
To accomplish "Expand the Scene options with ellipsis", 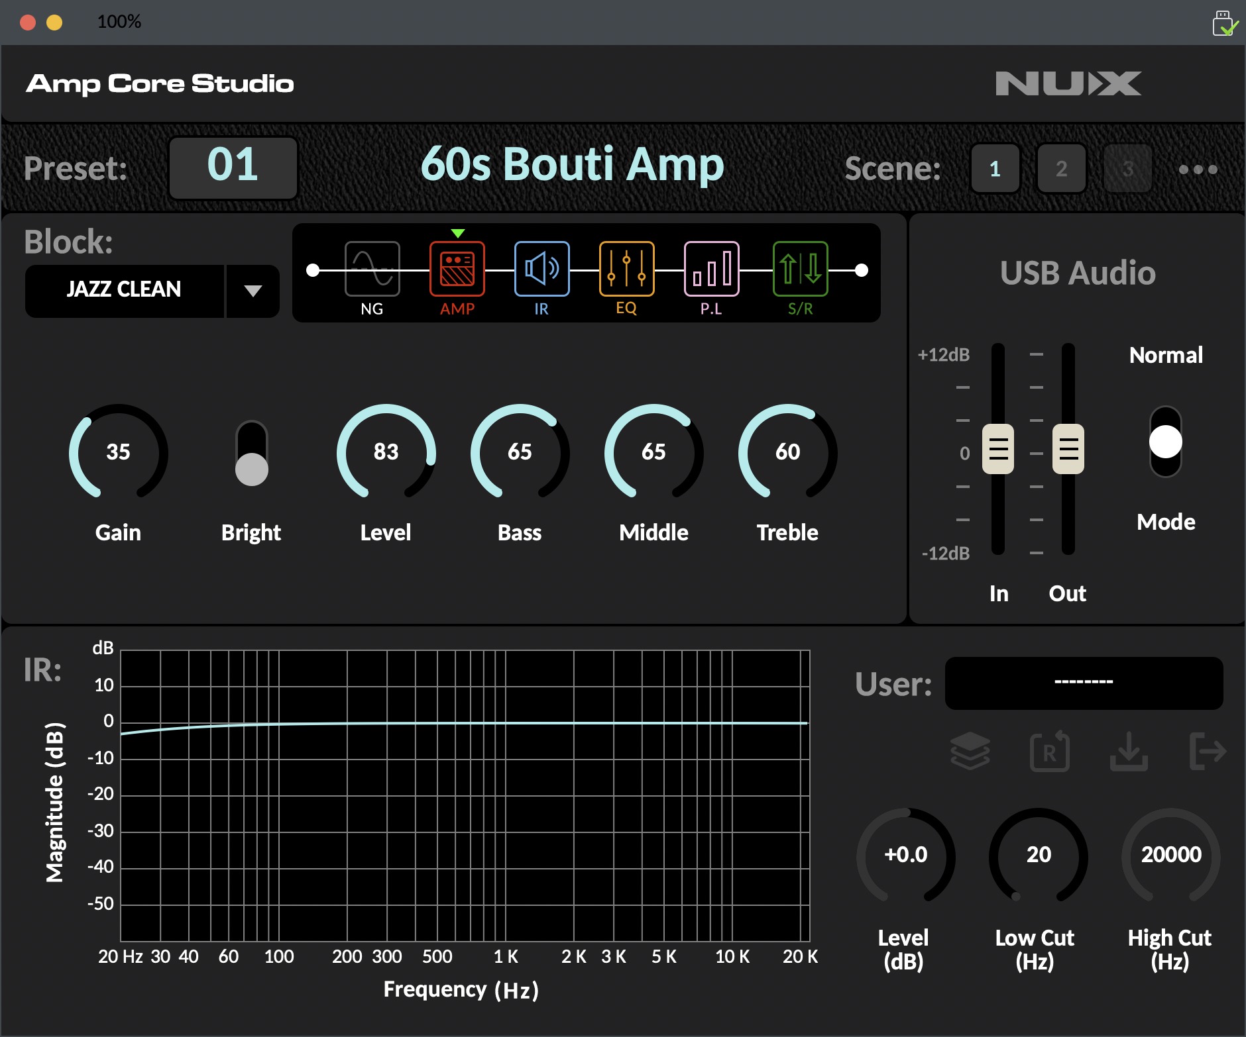I will (x=1199, y=169).
